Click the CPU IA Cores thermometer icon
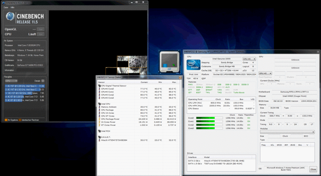 (x=100, y=113)
